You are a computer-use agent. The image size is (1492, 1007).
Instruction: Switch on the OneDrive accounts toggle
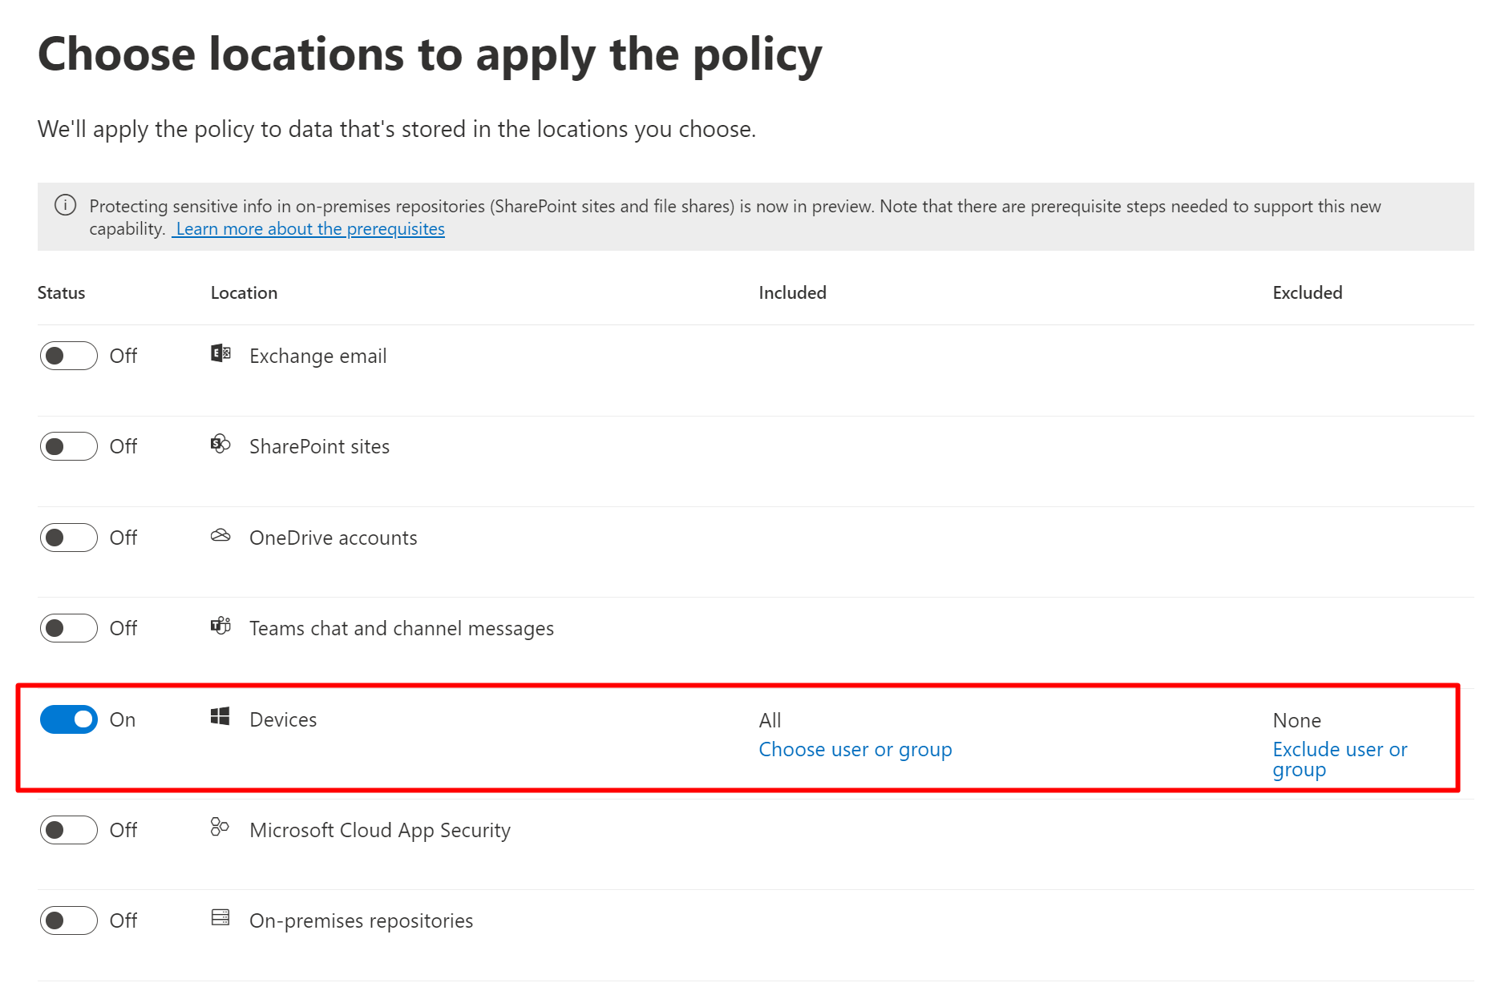69,538
